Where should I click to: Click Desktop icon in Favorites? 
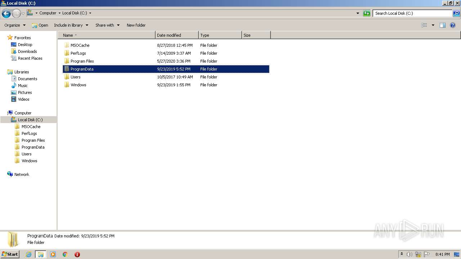click(x=14, y=45)
